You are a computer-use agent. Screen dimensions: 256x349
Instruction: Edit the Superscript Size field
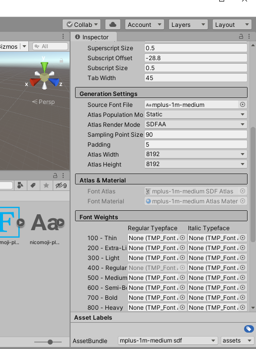click(196, 48)
